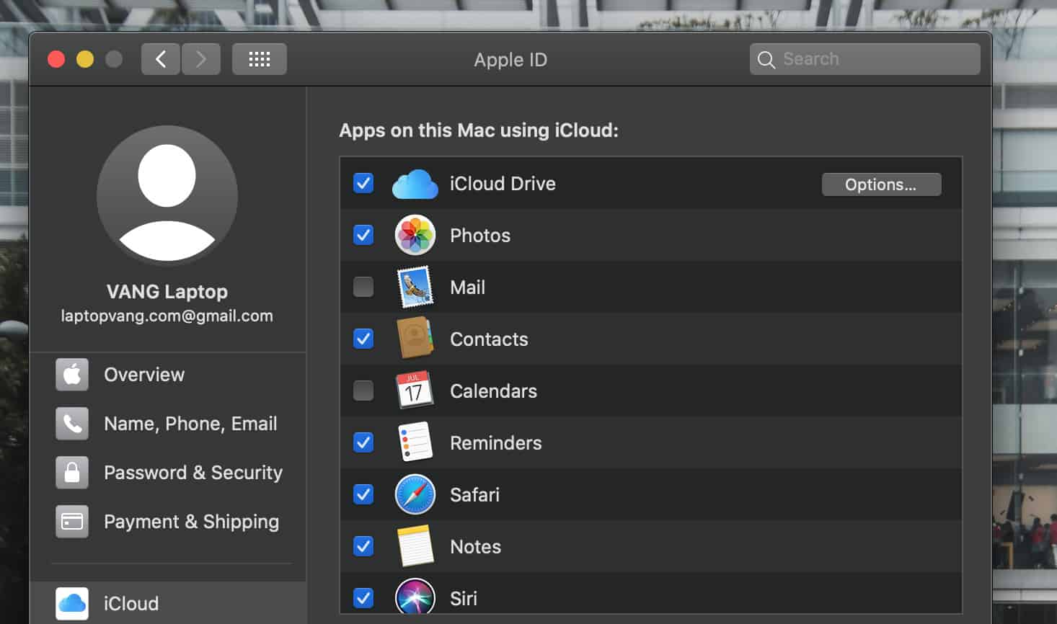Click the Apple logo icon beside Overview
1057x624 pixels.
pyautogui.click(x=72, y=375)
